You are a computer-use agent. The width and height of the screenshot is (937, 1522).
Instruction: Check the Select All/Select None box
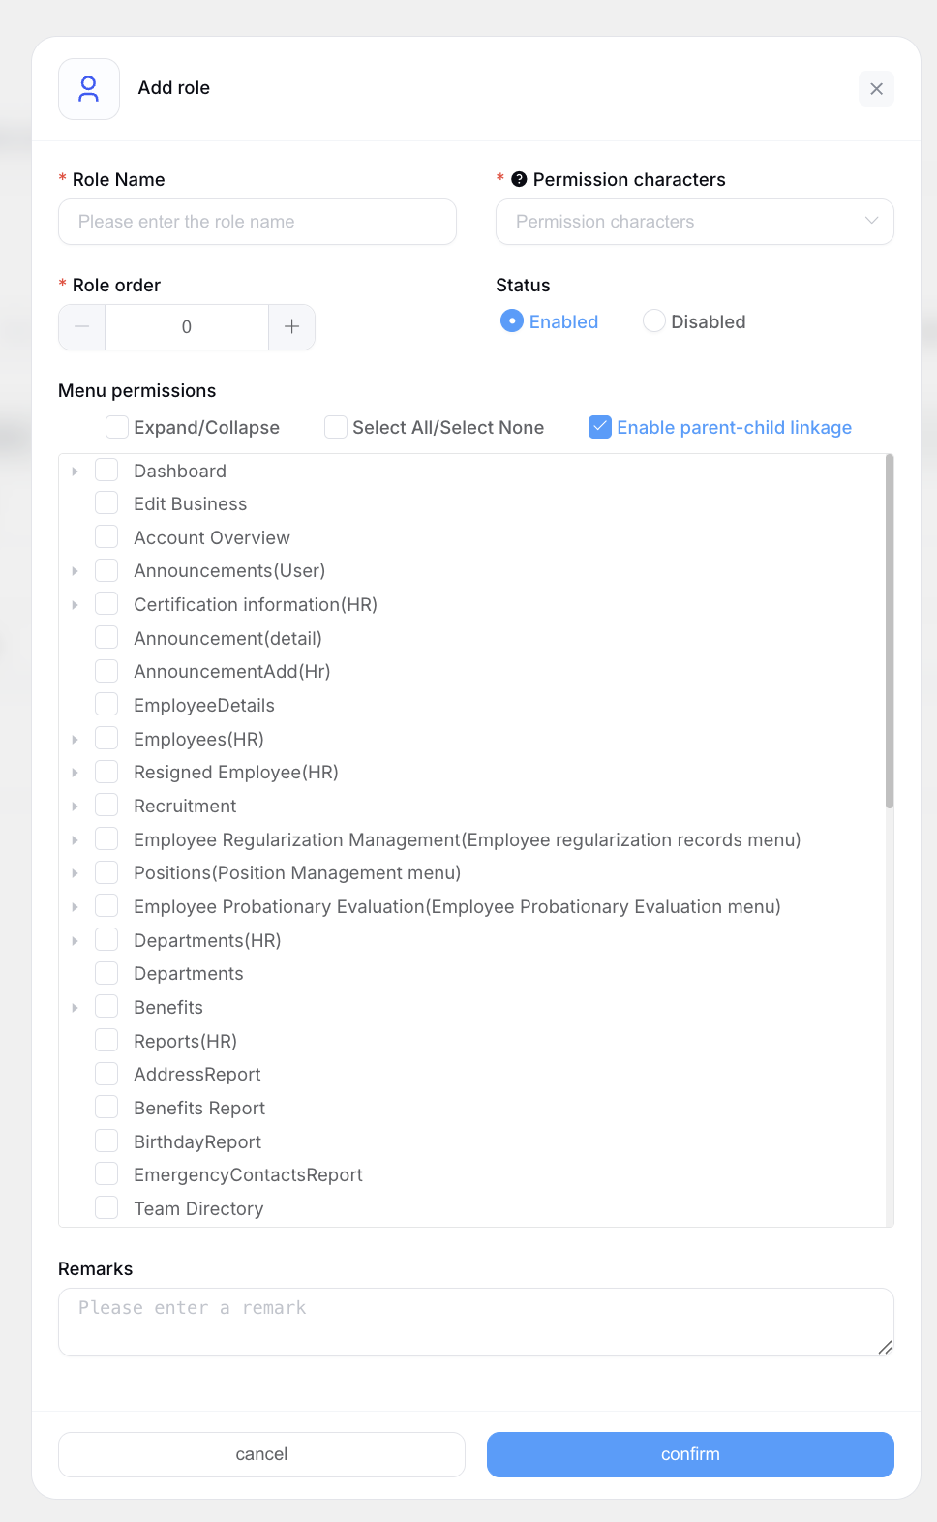pos(336,427)
